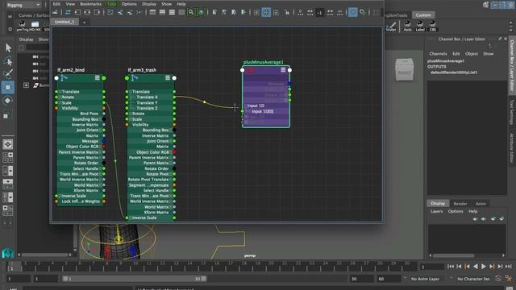Click the joint icon on lf_arm2_bind node

[x=64, y=78]
